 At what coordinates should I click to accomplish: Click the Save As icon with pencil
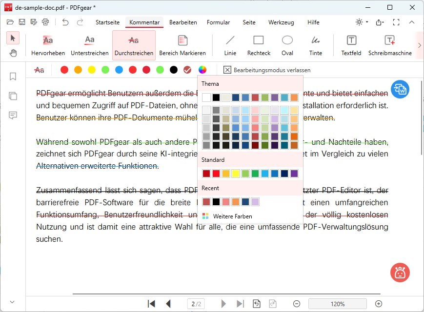click(34, 22)
